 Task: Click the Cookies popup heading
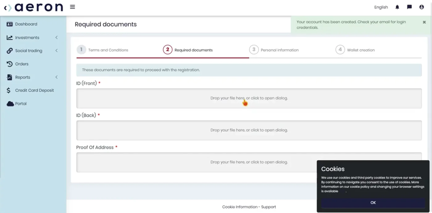click(333, 169)
